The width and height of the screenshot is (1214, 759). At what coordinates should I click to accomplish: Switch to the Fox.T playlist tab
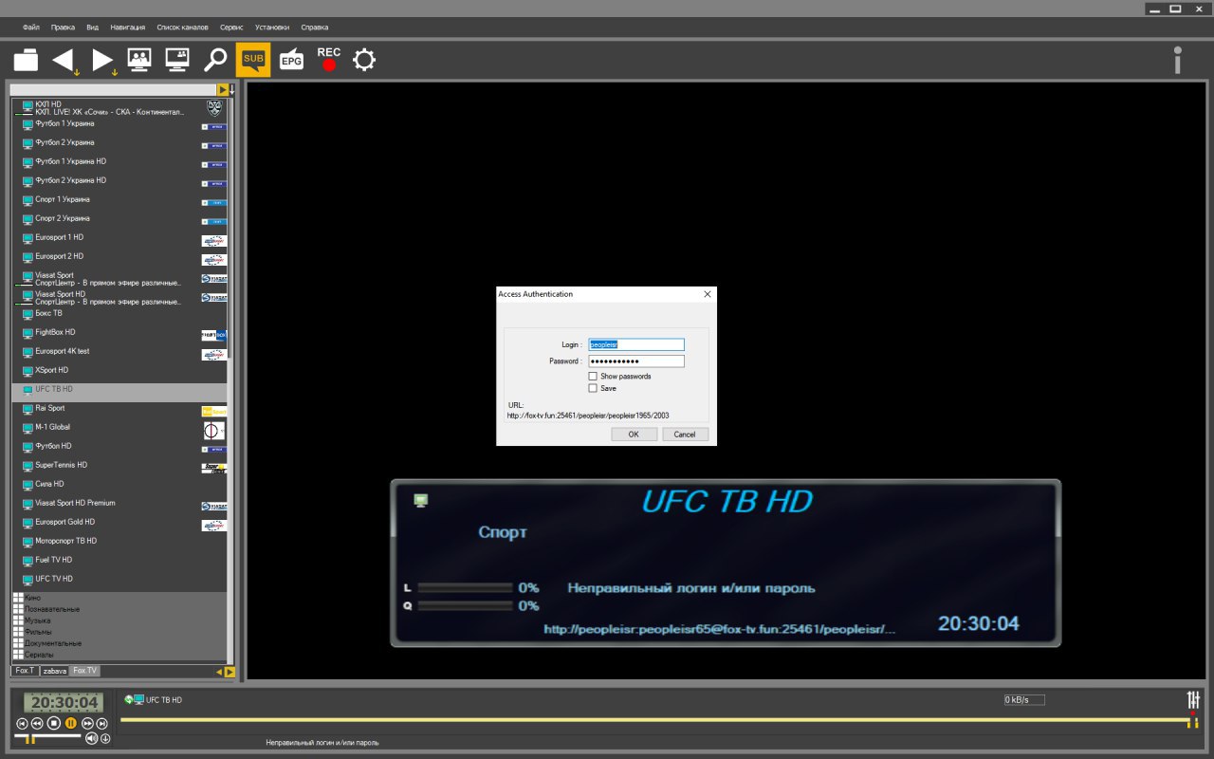(25, 671)
